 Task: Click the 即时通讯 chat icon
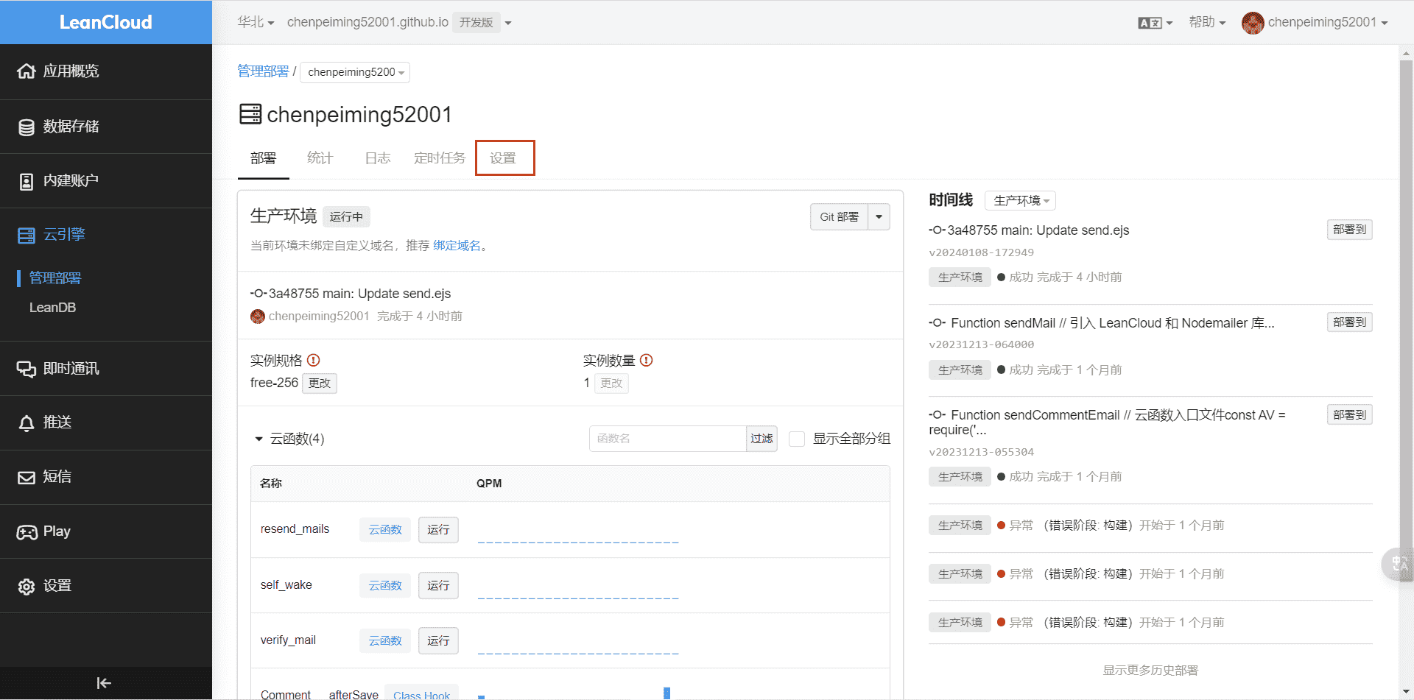(27, 369)
